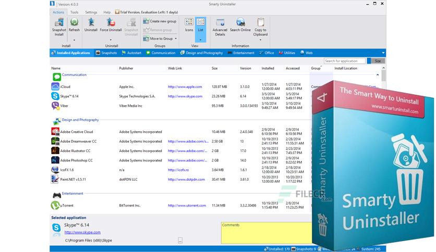The image size is (436, 252).
Task: Sort by Publisher column header
Action: (126, 68)
